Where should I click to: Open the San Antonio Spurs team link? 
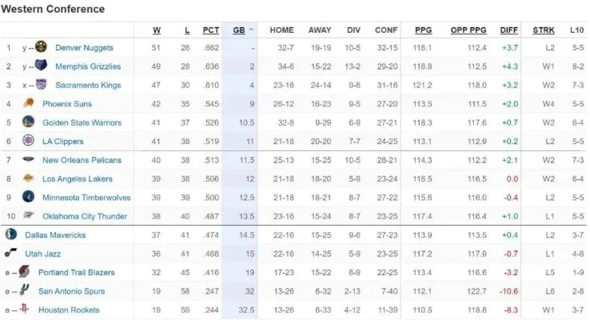coord(71,291)
